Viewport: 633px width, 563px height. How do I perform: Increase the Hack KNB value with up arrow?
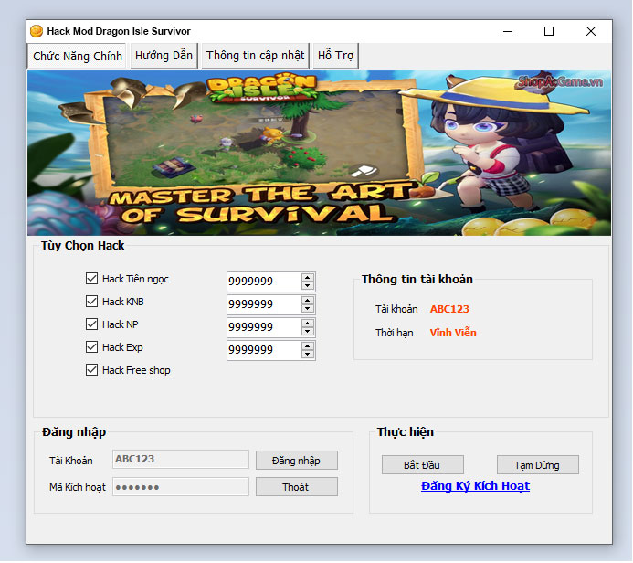308,301
